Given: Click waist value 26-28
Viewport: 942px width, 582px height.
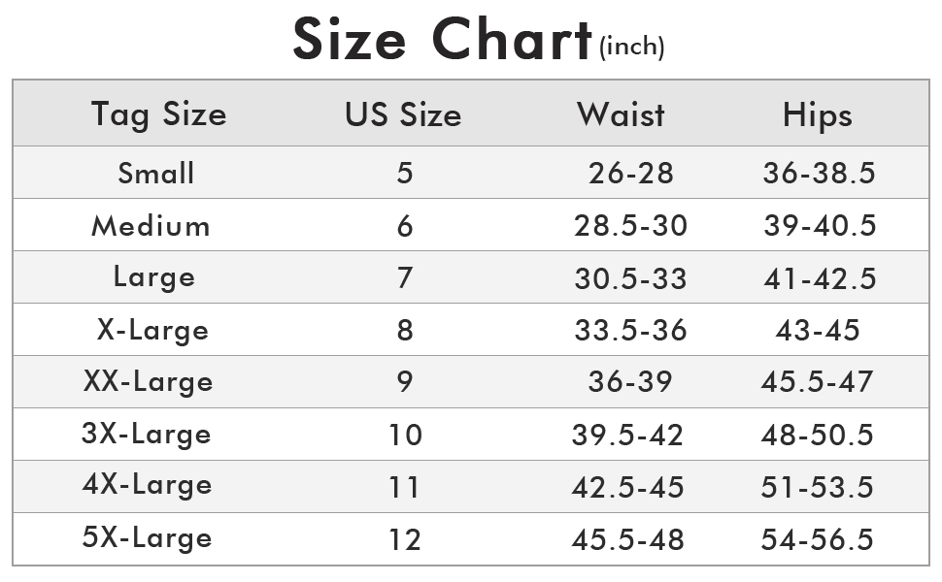Looking at the screenshot, I should click(630, 174).
